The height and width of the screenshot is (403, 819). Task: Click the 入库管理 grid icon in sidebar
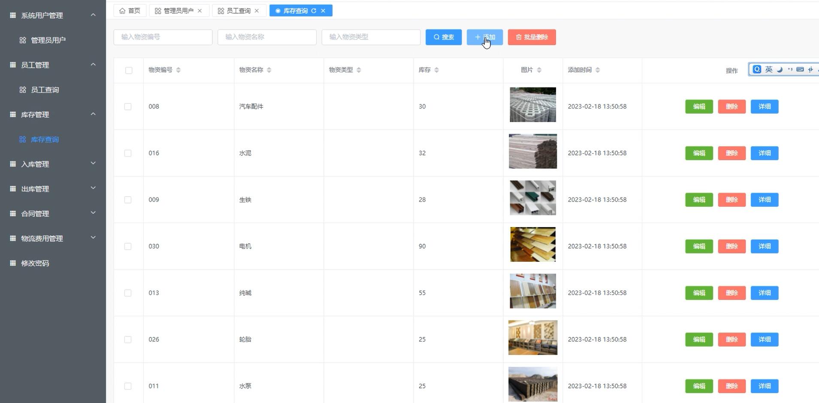(x=13, y=164)
